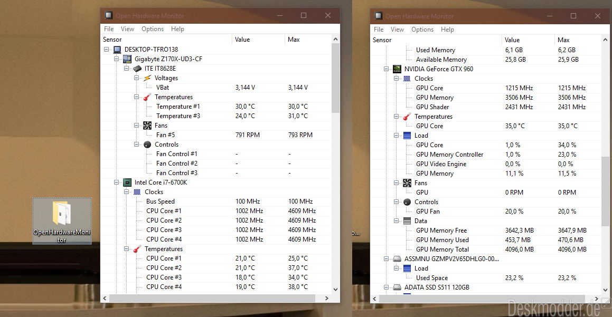The height and width of the screenshot is (317, 612).
Task: Open the OpenHardwareMonitor folder icon on the desktop
Action: click(x=62, y=220)
